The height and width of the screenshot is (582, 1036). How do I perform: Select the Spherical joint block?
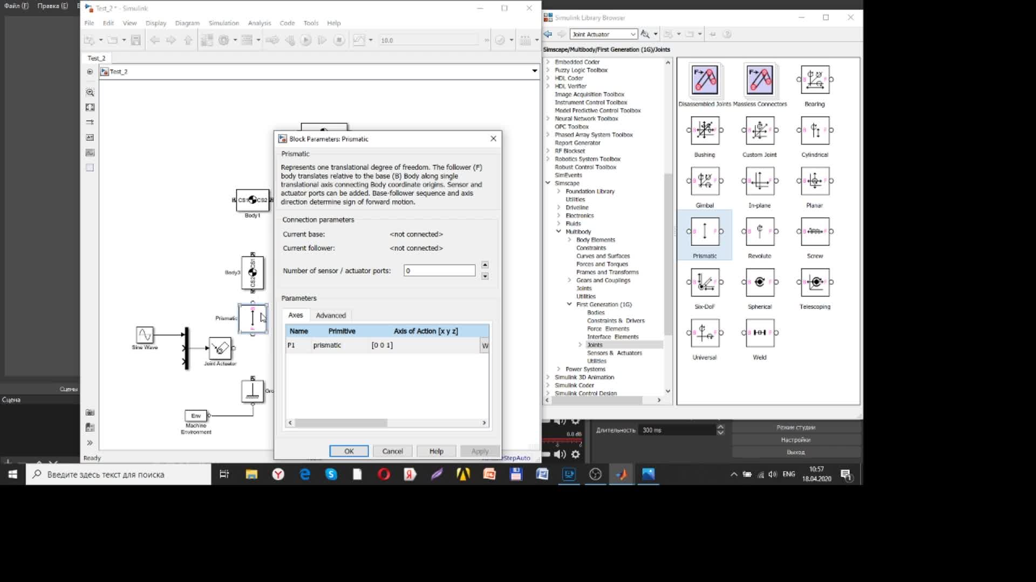(x=760, y=282)
